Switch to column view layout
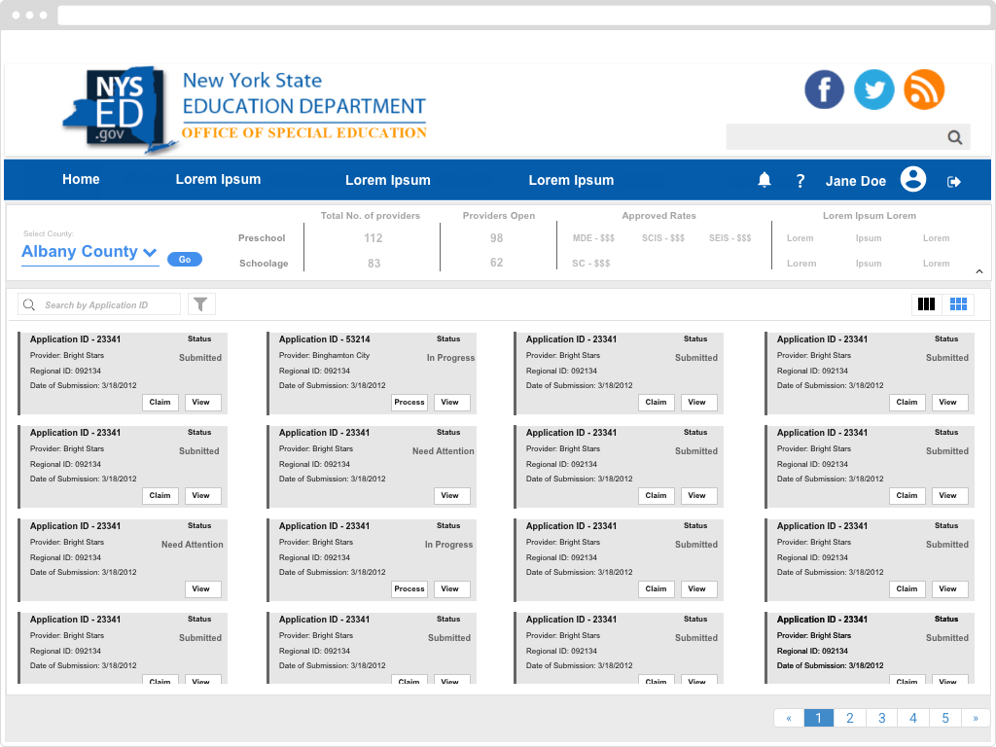 [x=927, y=304]
